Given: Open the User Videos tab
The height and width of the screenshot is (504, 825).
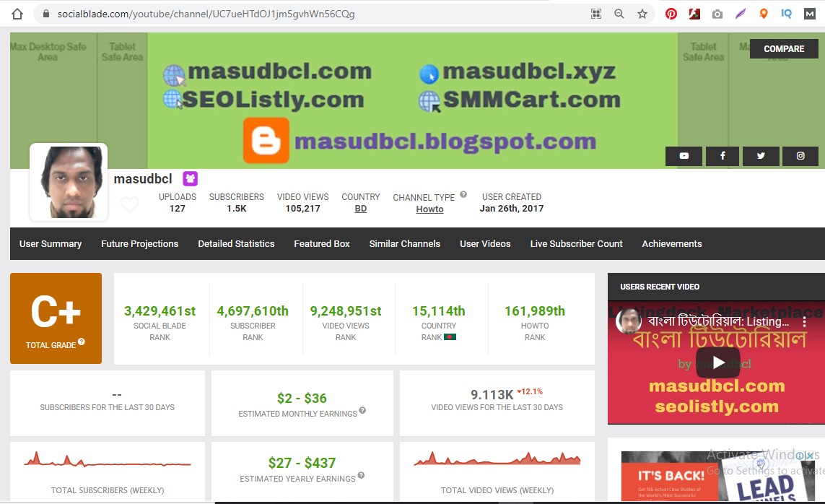Looking at the screenshot, I should click(x=485, y=243).
